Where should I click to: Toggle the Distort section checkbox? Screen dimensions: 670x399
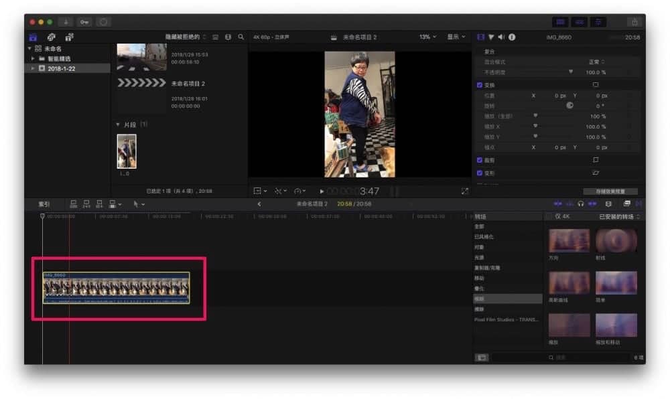click(480, 173)
